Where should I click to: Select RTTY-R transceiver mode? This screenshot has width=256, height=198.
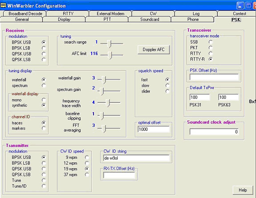coord(211,59)
